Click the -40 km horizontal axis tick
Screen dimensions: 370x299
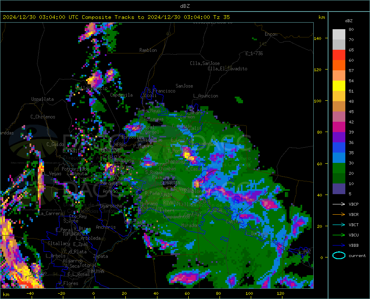30,293
